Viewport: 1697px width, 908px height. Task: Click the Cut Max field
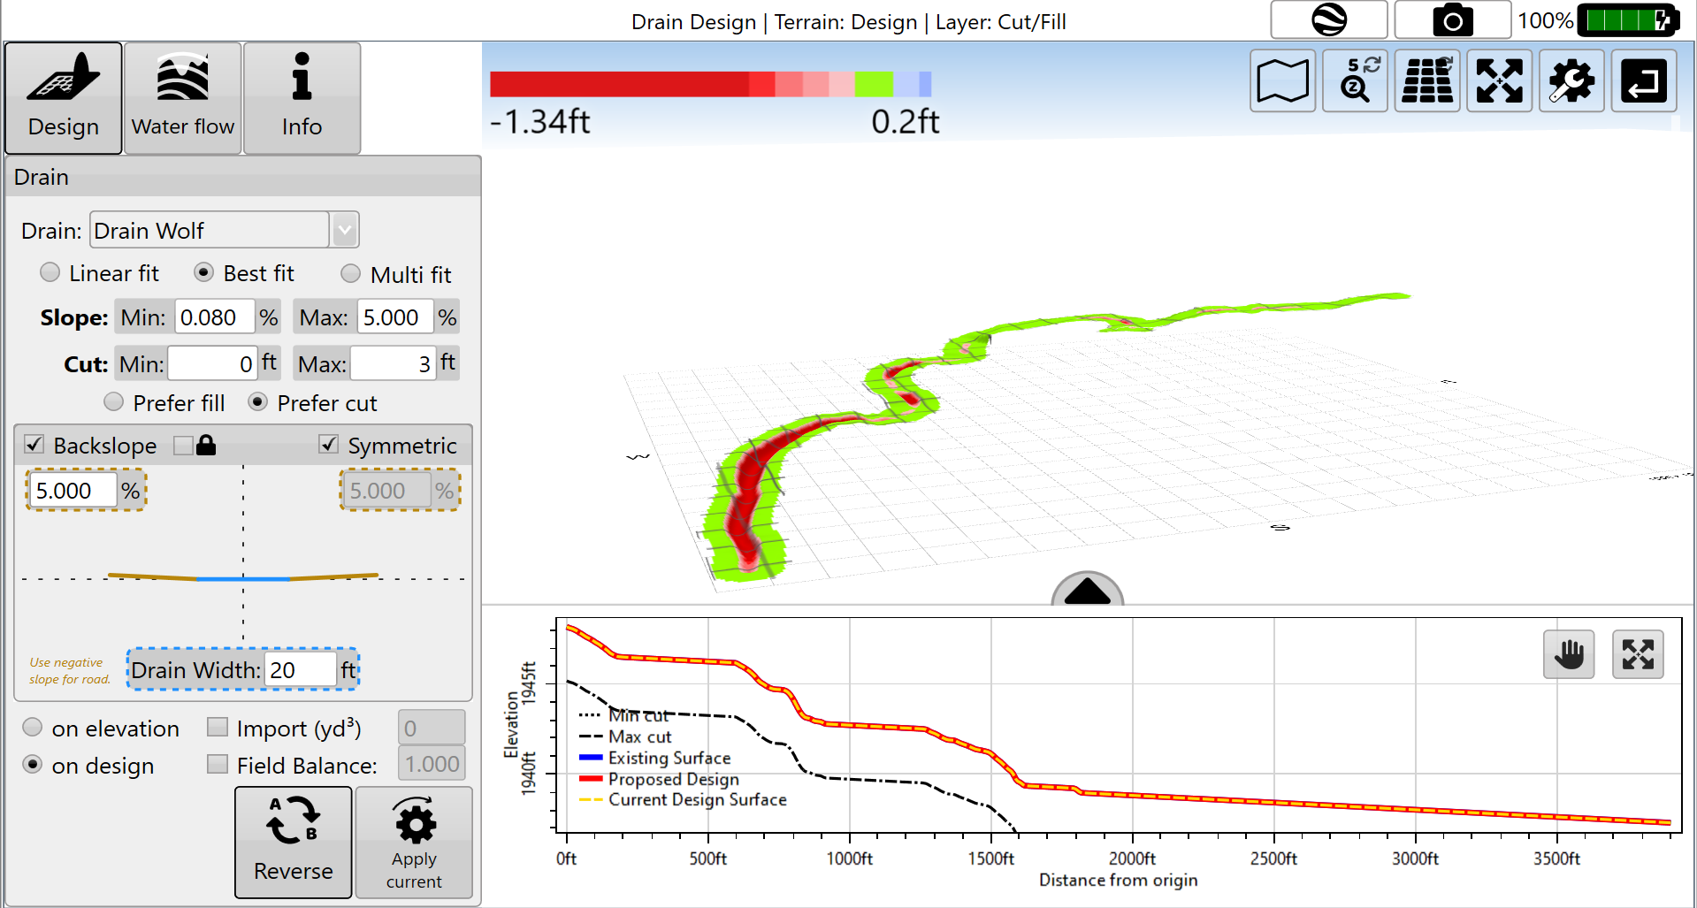(393, 363)
